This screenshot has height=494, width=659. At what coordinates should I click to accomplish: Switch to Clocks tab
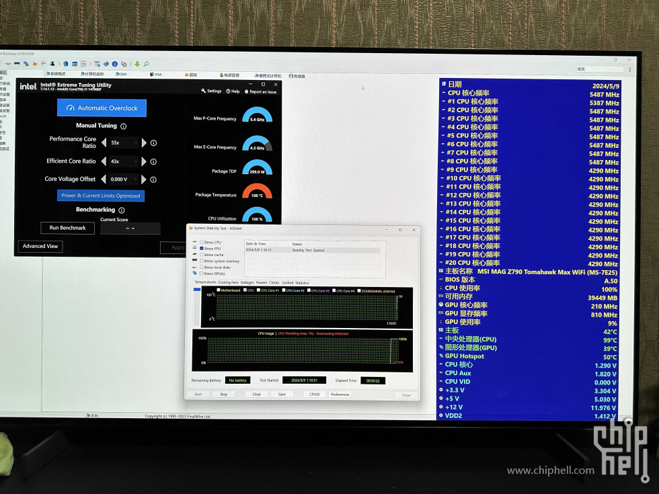click(274, 283)
